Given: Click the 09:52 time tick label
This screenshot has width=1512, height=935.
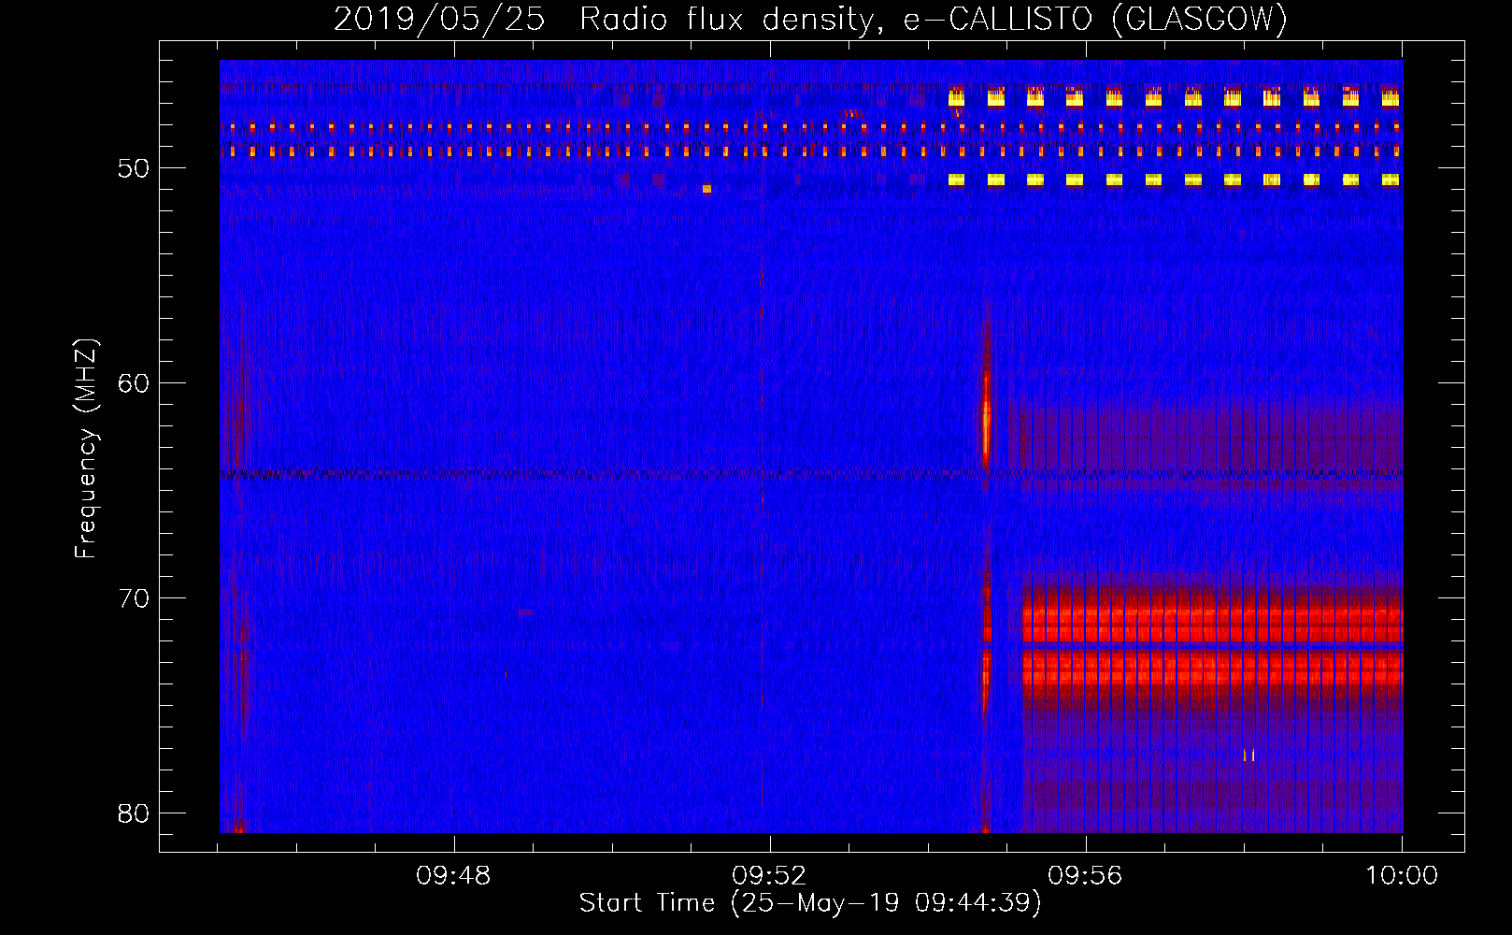Looking at the screenshot, I should pos(769,876).
